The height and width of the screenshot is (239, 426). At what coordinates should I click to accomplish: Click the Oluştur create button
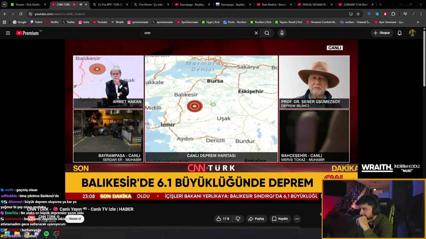pos(381,33)
